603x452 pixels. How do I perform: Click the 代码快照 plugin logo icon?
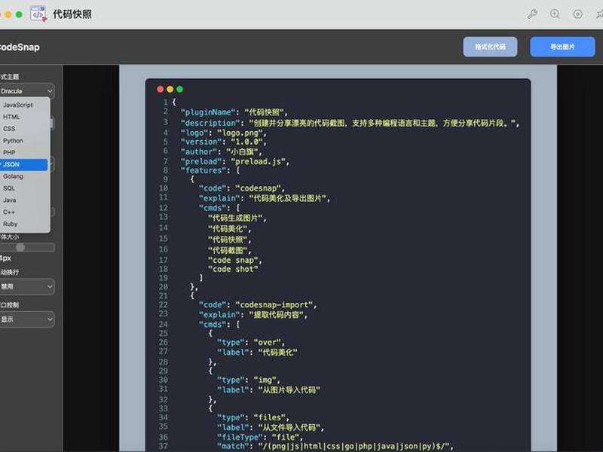click(38, 14)
